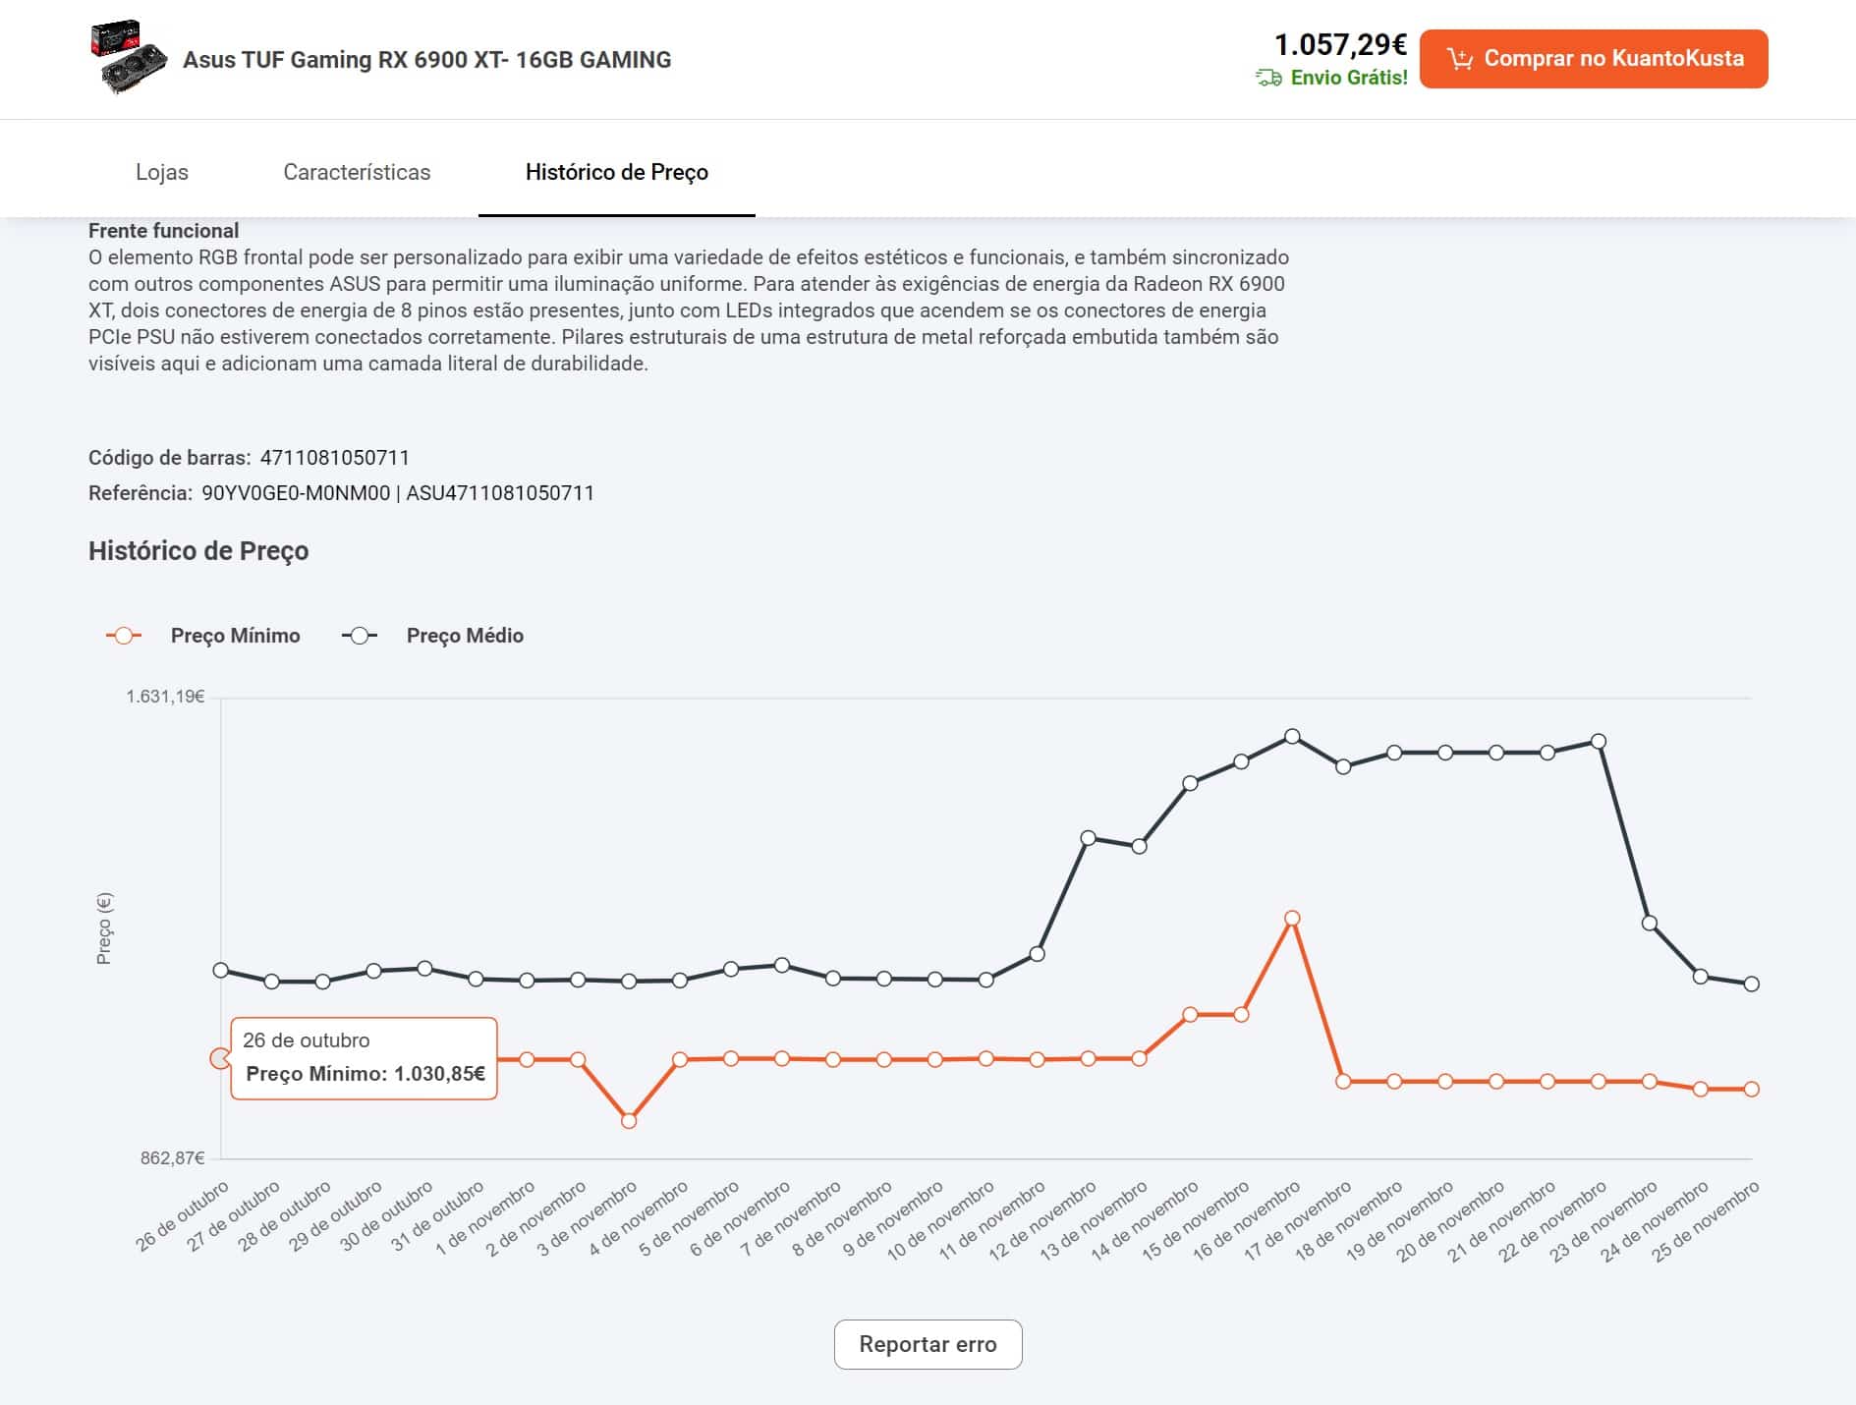Click the Preço Médio point for 26 de outubro
The image size is (1856, 1405).
coord(221,971)
